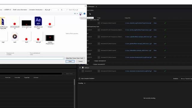
Task: Select the test3 file
Action: (x=26, y=37)
